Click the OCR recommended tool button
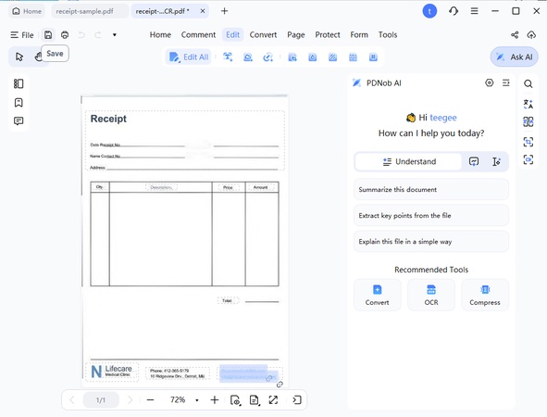547x417 pixels. (431, 295)
